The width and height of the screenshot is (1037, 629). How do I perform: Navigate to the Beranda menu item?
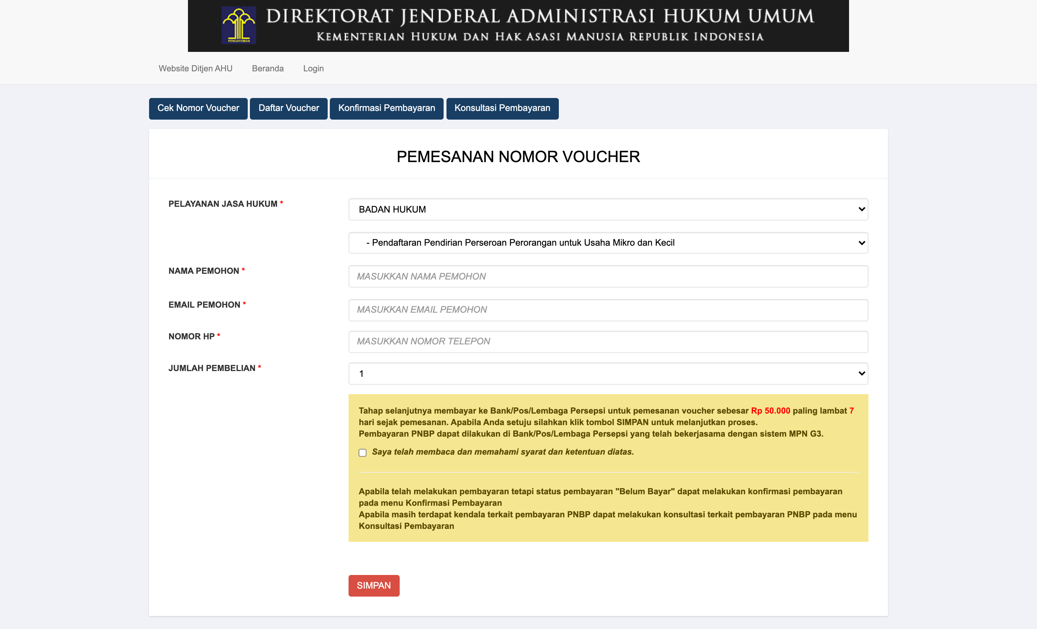click(268, 68)
